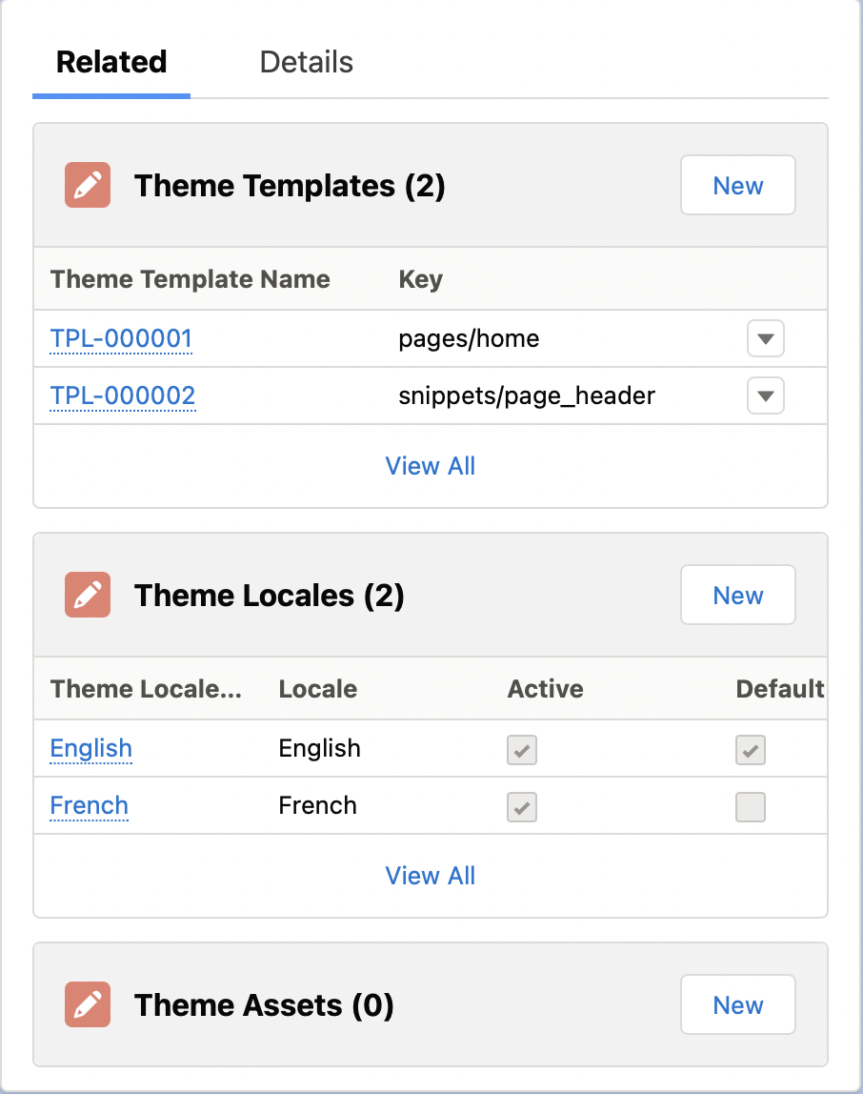Open the TPL-000002 template record
The width and height of the screenshot is (863, 1094).
point(123,395)
